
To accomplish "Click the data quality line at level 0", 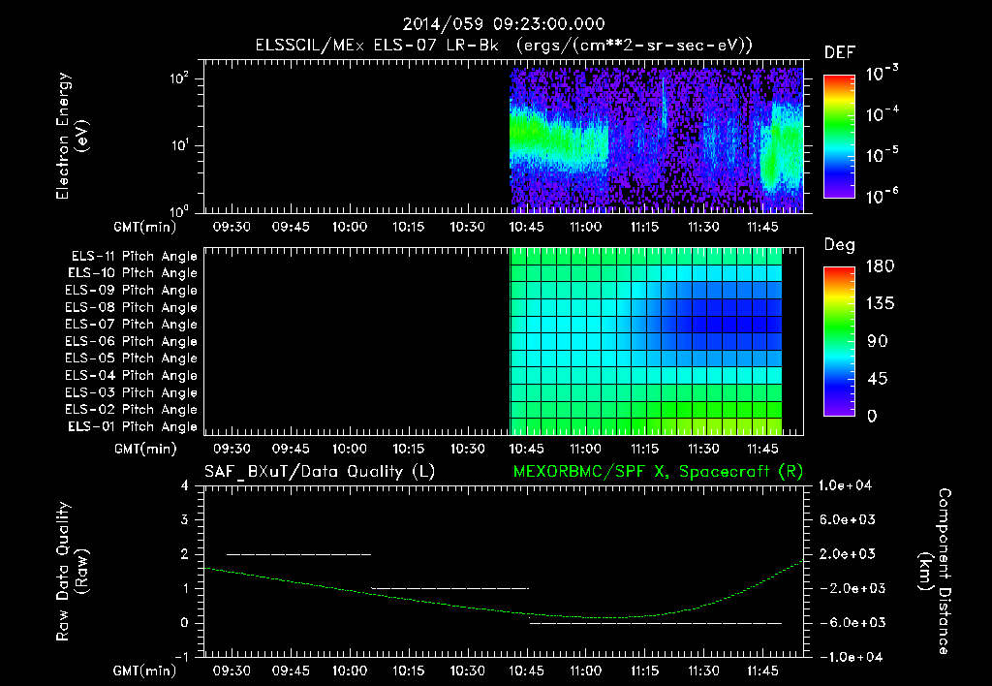I will click(656, 623).
